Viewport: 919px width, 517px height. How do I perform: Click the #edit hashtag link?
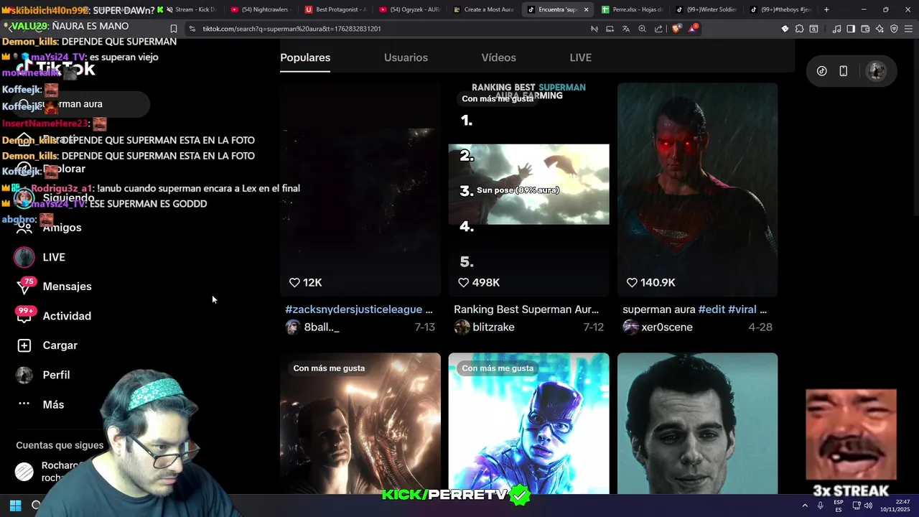tap(711, 309)
